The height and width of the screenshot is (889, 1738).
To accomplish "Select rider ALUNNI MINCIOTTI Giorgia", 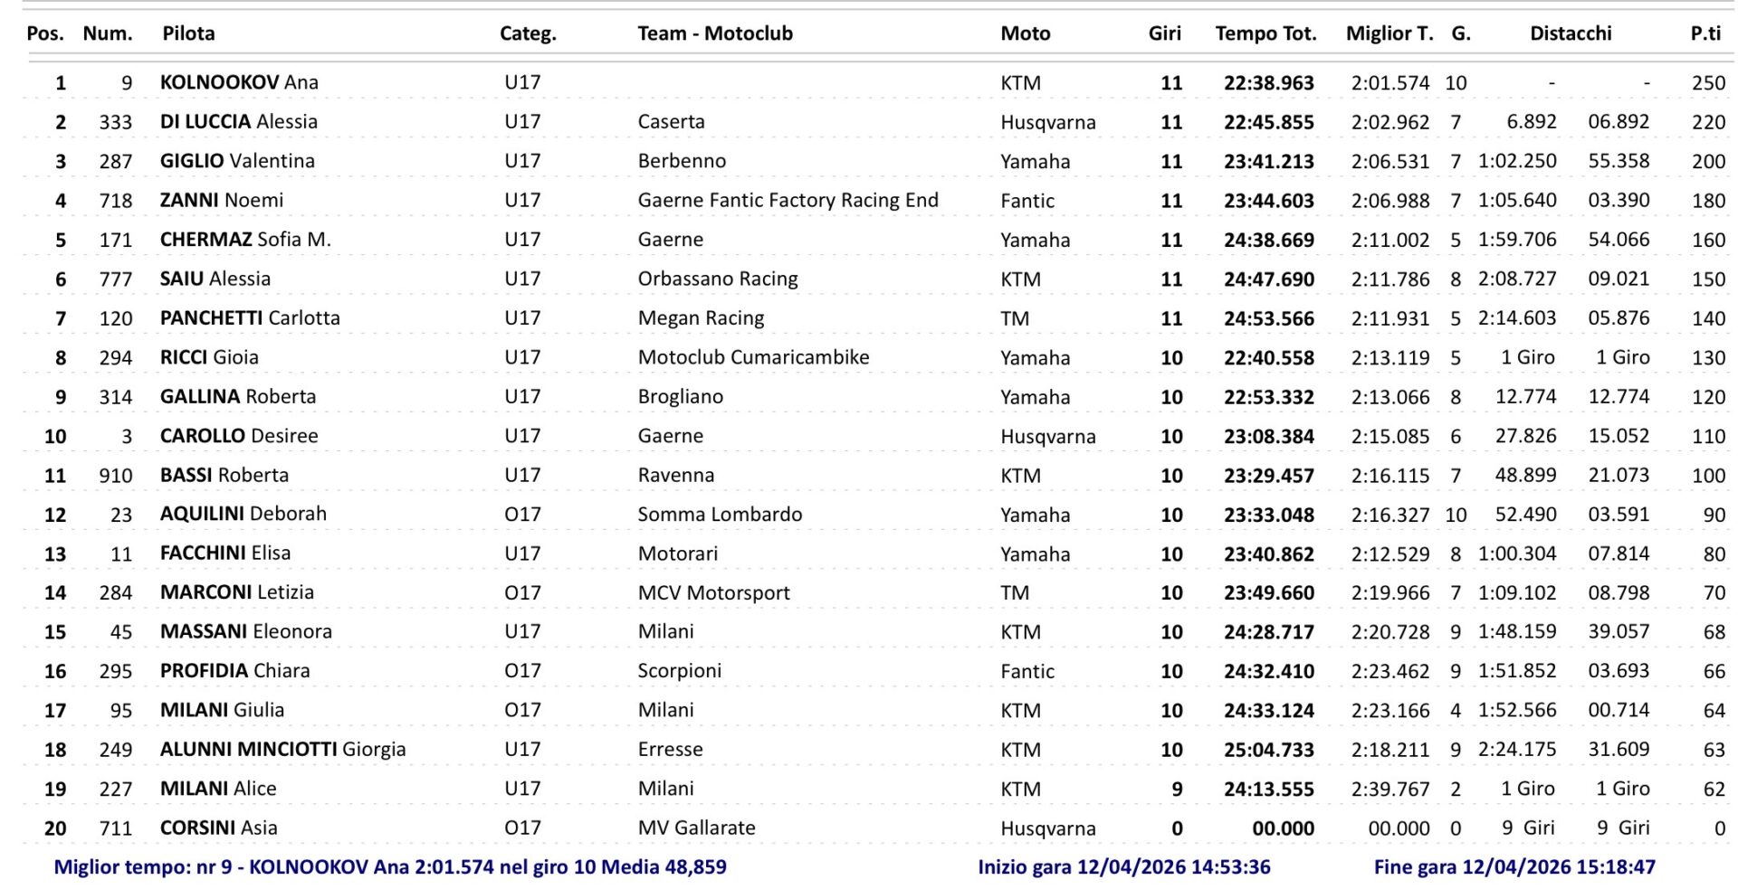I will point(282,750).
